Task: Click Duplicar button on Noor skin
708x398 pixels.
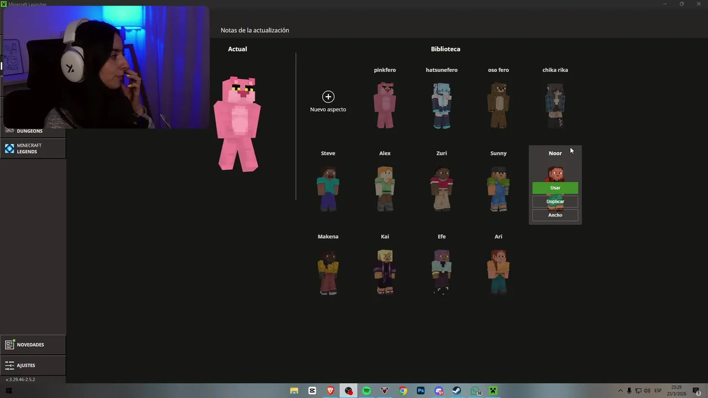Action: [x=555, y=202]
